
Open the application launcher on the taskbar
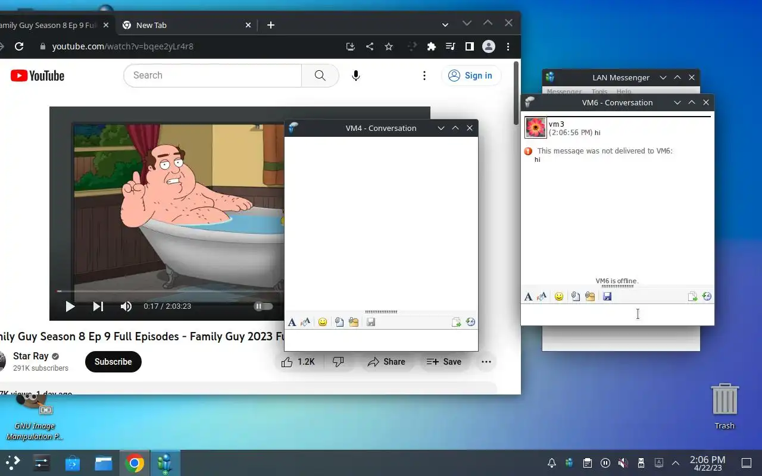click(13, 463)
